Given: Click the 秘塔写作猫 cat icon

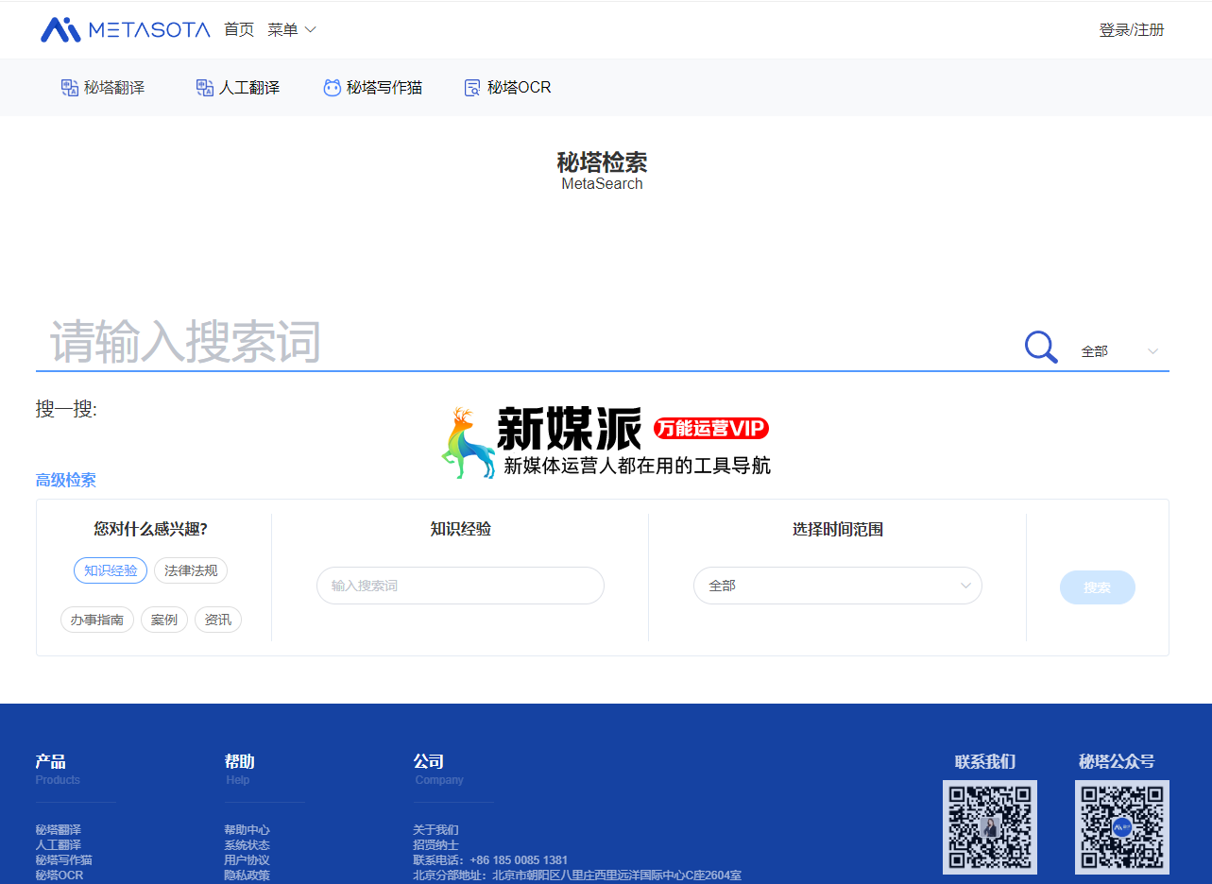Looking at the screenshot, I should click(333, 88).
